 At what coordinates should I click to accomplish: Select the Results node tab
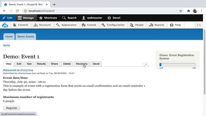pos(41,64)
